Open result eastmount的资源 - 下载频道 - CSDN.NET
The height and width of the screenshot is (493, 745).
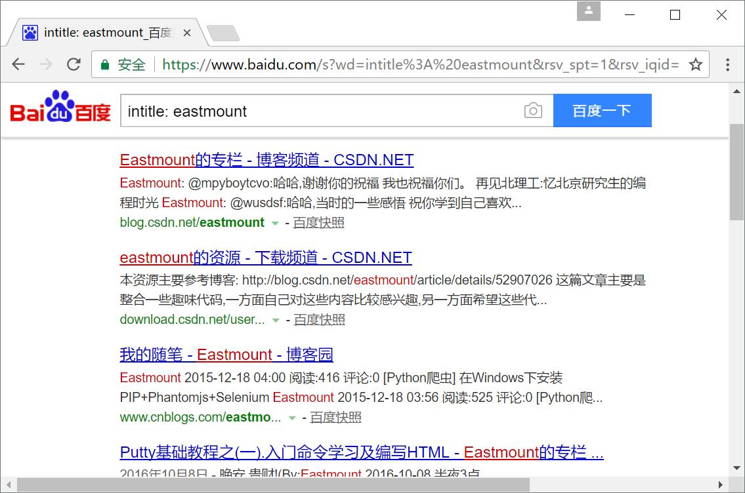[x=266, y=258]
